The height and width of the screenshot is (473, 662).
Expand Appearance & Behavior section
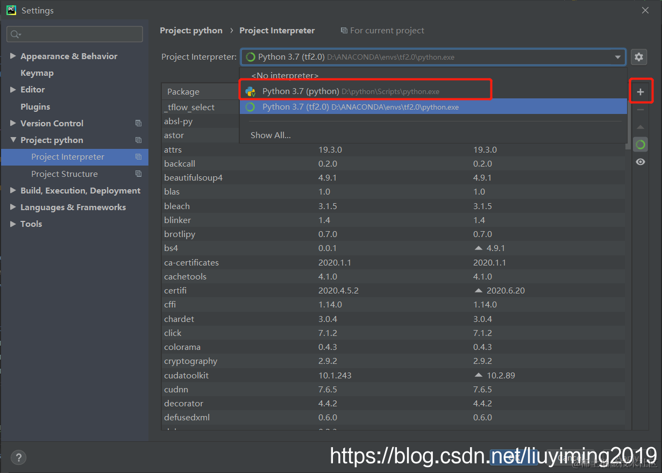pos(13,56)
